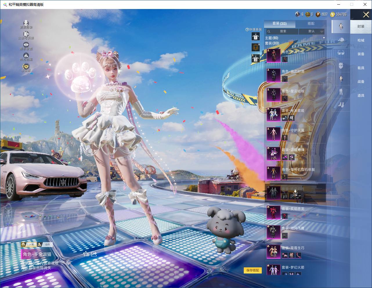The image size is (372, 288).
Task: Close the wardrobe with the X
Action: click(366, 15)
